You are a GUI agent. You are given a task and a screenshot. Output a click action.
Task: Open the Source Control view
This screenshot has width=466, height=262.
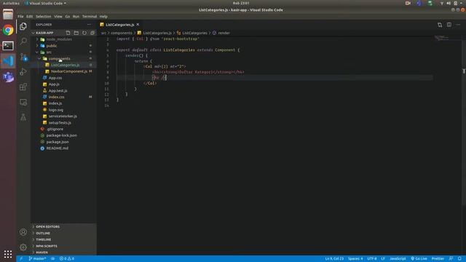tap(23, 57)
